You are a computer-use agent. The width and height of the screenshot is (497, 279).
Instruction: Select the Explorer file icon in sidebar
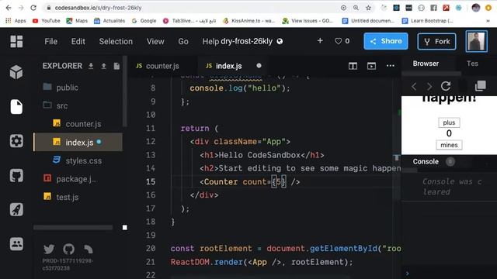coord(16,107)
